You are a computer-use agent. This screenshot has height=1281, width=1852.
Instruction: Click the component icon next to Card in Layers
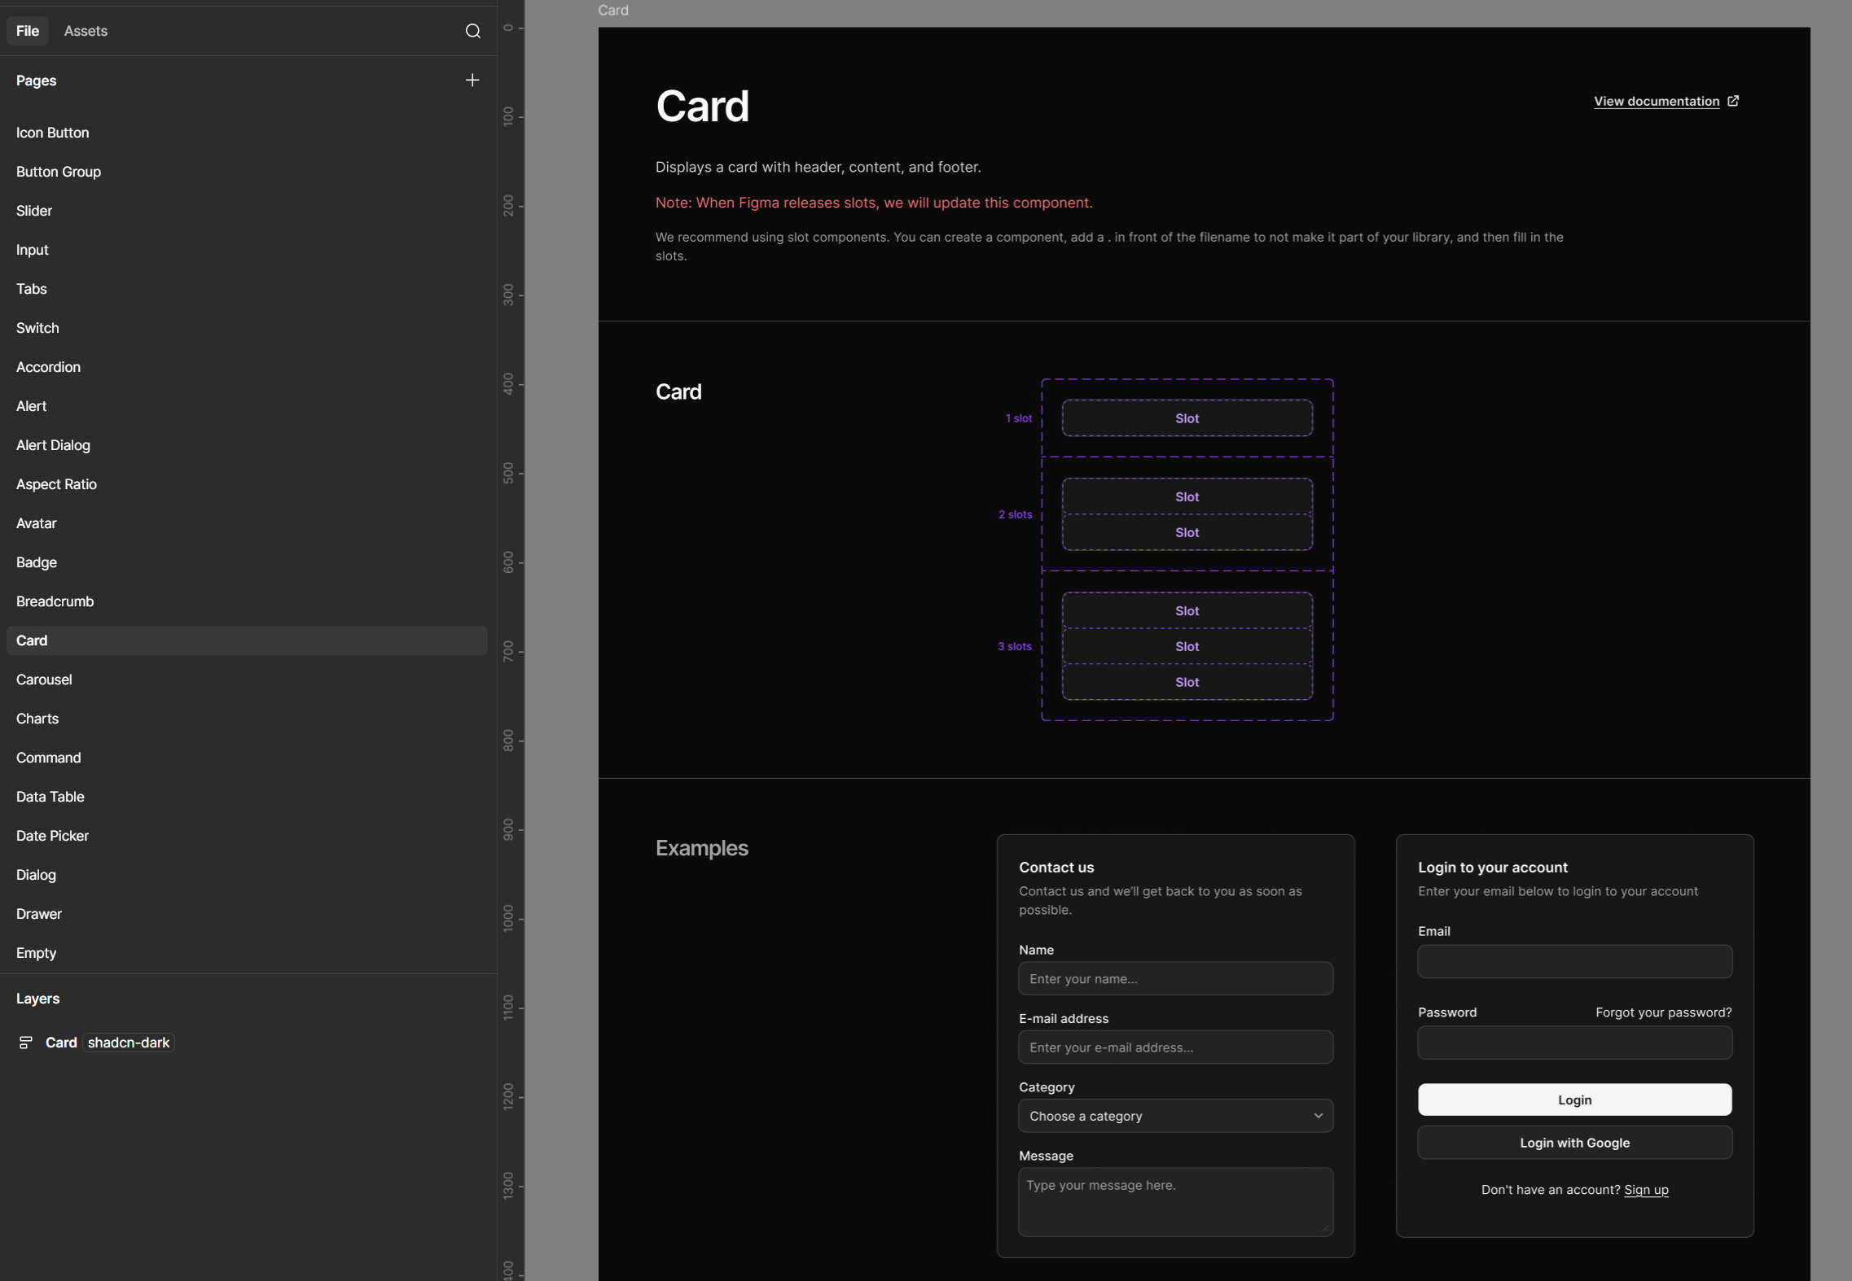coord(25,1042)
